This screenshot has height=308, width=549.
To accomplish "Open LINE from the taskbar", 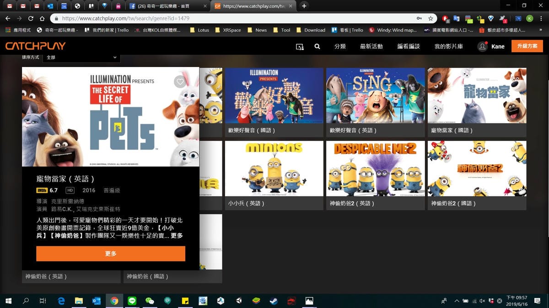I will pyautogui.click(x=132, y=301).
